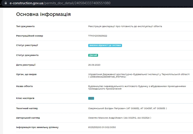193x134 pixels.
Task: Click the 'Тип документа' label
Action: [25, 26]
